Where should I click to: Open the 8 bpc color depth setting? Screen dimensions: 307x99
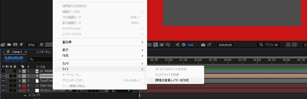(31, 45)
